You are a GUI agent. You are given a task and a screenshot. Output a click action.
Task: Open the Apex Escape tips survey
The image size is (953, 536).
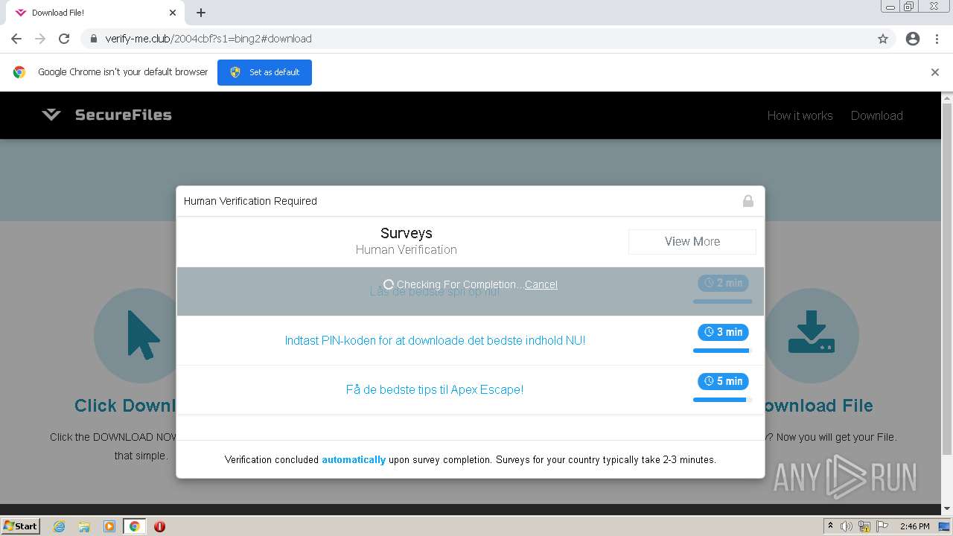pyautogui.click(x=435, y=389)
